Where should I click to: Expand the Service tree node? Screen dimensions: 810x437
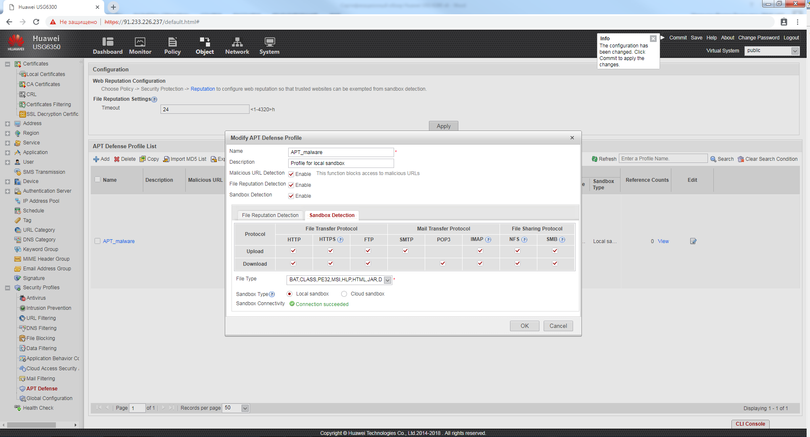click(x=8, y=143)
